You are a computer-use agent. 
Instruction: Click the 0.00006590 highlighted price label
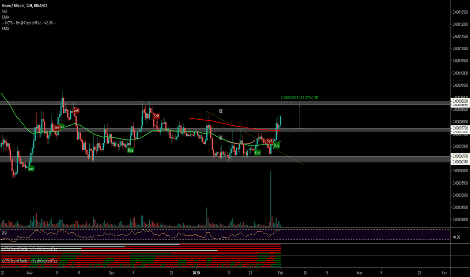pyautogui.click(x=460, y=156)
